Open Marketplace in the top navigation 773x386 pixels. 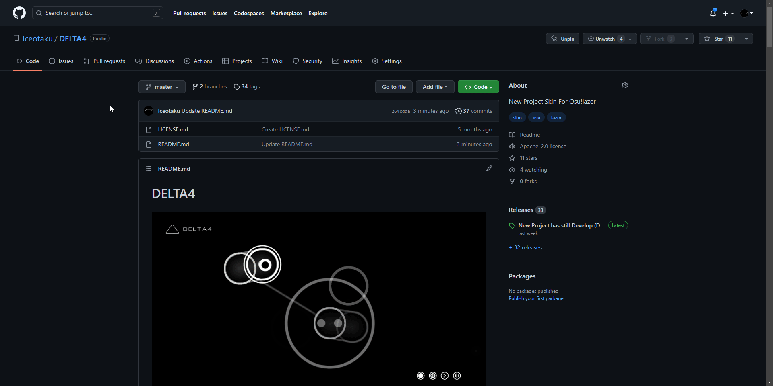pyautogui.click(x=286, y=13)
